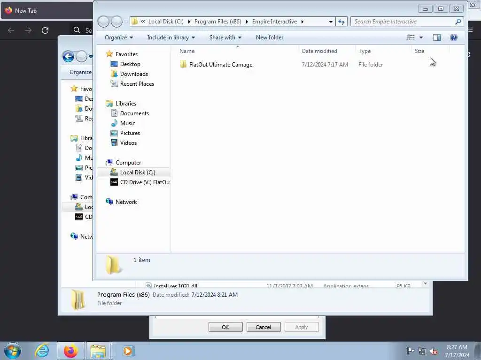Click Back button in rear Explorer window
Image resolution: width=481 pixels, height=360 pixels.
(68, 56)
